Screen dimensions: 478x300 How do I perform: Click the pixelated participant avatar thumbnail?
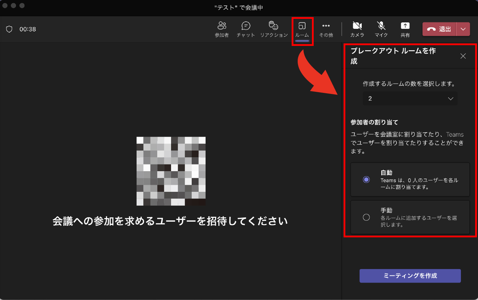click(171, 171)
